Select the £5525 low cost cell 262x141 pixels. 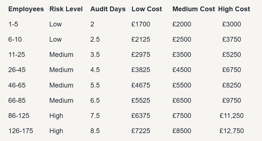141,100
